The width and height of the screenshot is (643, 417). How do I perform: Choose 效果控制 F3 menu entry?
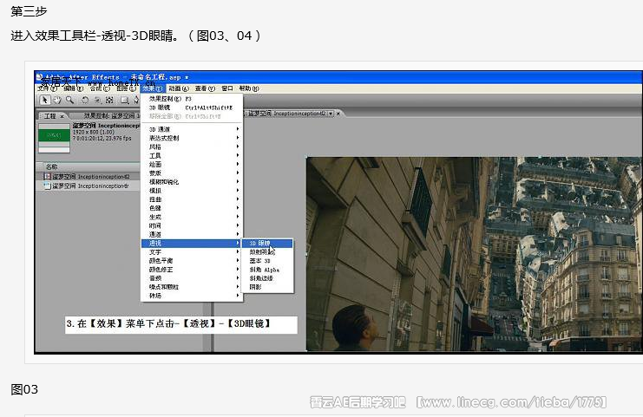point(192,99)
